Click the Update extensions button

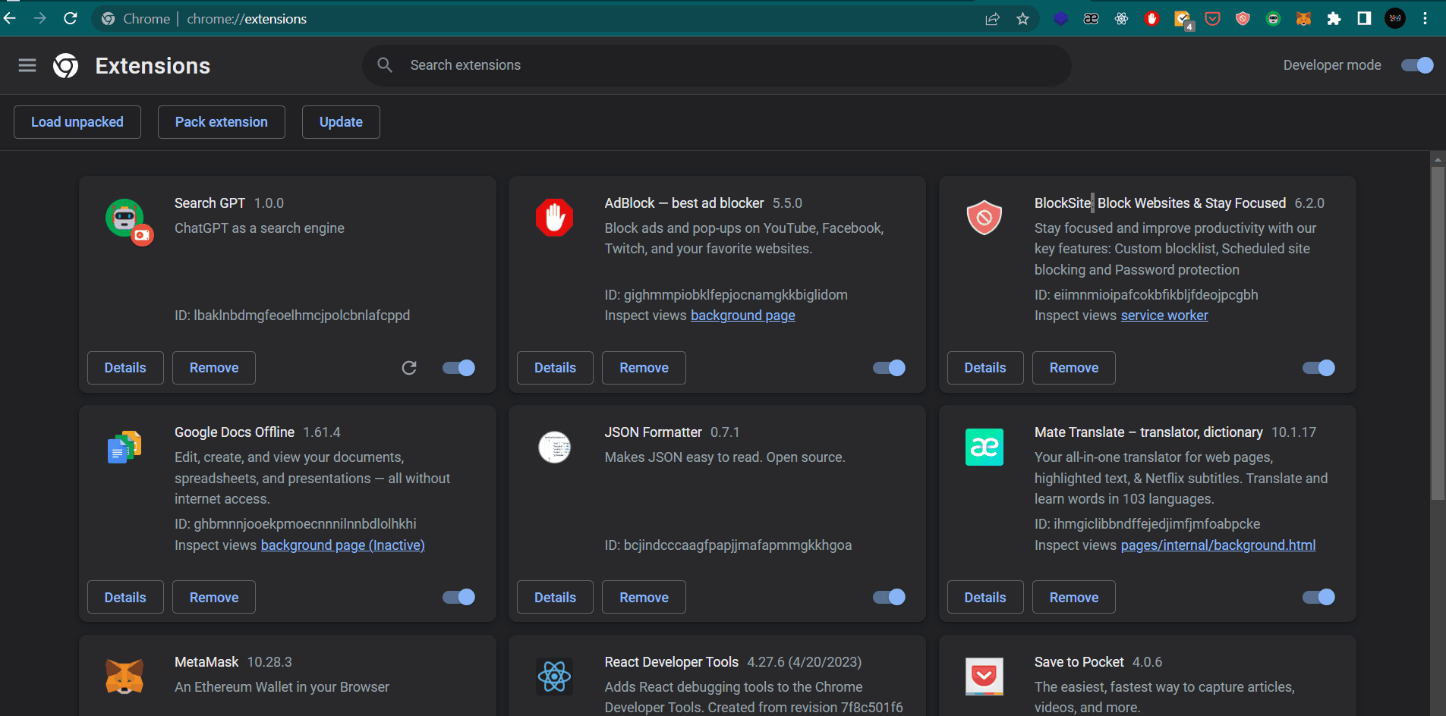[x=341, y=122]
